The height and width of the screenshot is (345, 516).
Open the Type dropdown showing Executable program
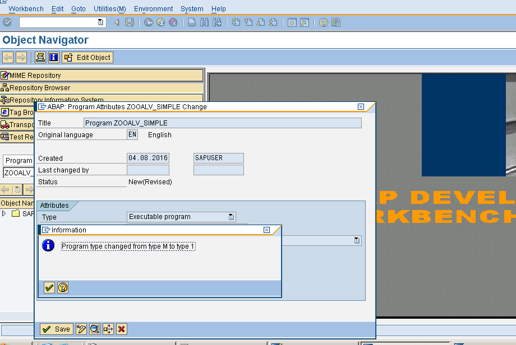(x=232, y=217)
